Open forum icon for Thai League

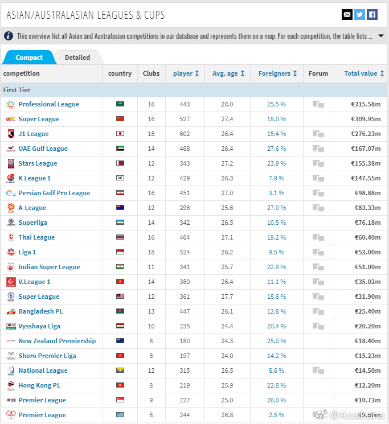pyautogui.click(x=318, y=238)
